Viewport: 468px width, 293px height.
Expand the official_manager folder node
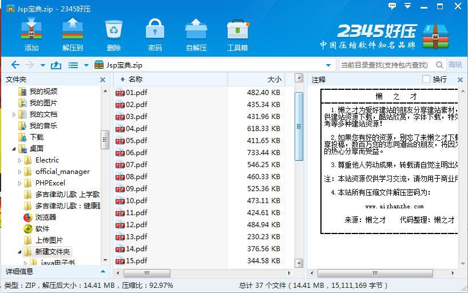pyautogui.click(x=19, y=172)
